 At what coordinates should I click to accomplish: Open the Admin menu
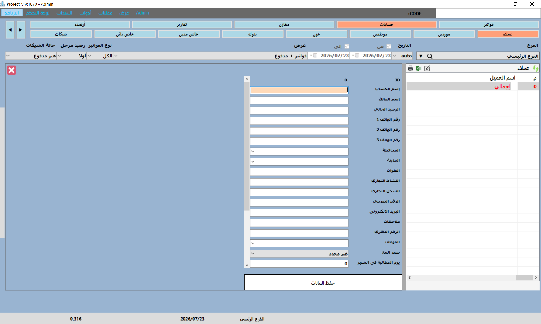tap(143, 13)
